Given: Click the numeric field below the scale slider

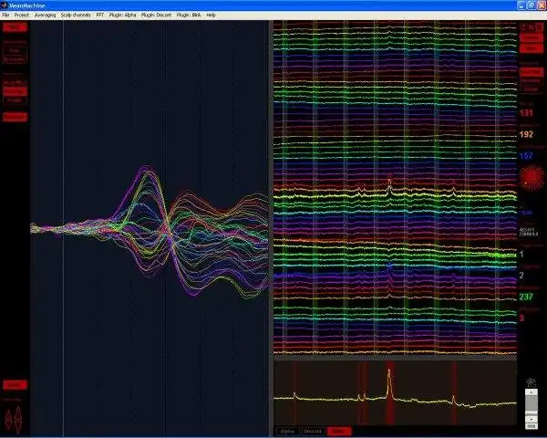Looking at the screenshot, I should tap(532, 426).
